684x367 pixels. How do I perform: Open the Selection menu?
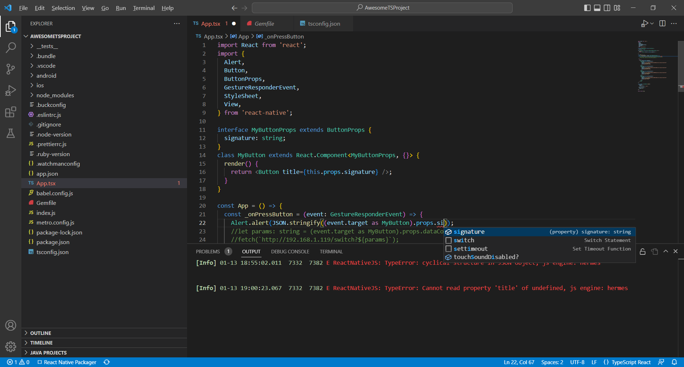(x=63, y=8)
